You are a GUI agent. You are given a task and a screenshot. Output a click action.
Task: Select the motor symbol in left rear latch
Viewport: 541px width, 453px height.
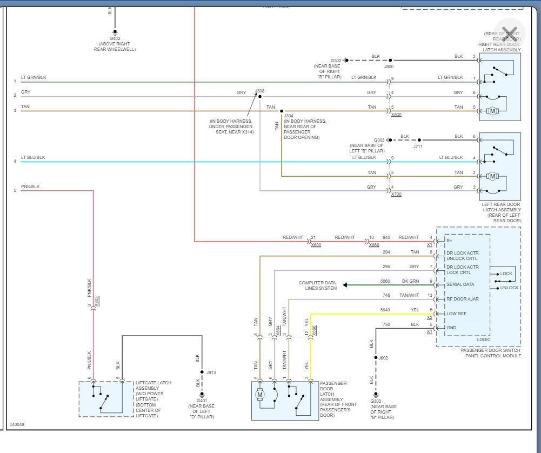[x=492, y=176]
